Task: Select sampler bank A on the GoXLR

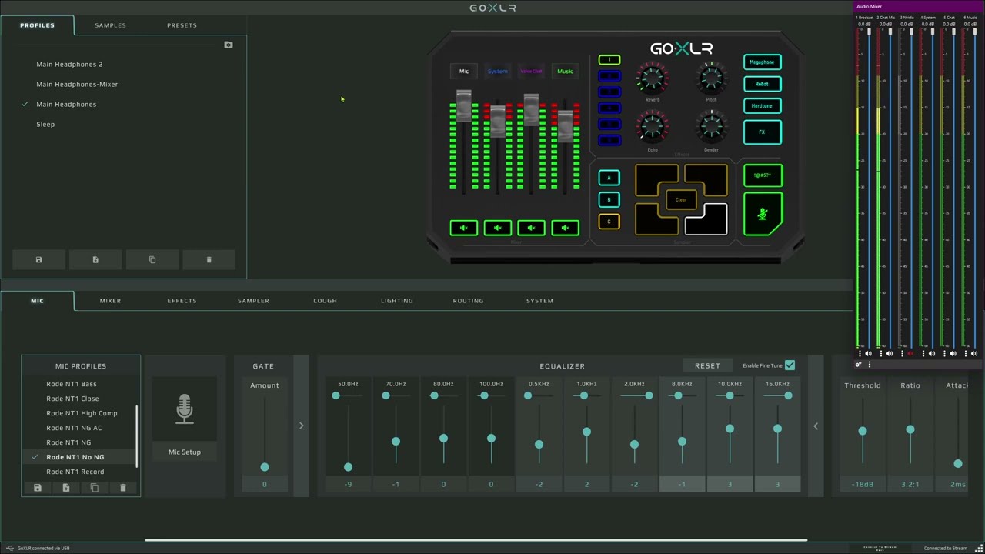Action: (x=609, y=178)
